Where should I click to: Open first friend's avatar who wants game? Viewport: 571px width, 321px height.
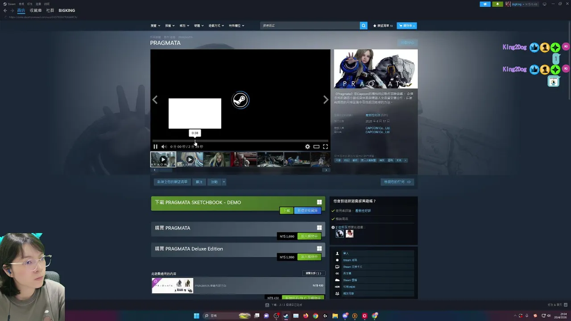[340, 234]
